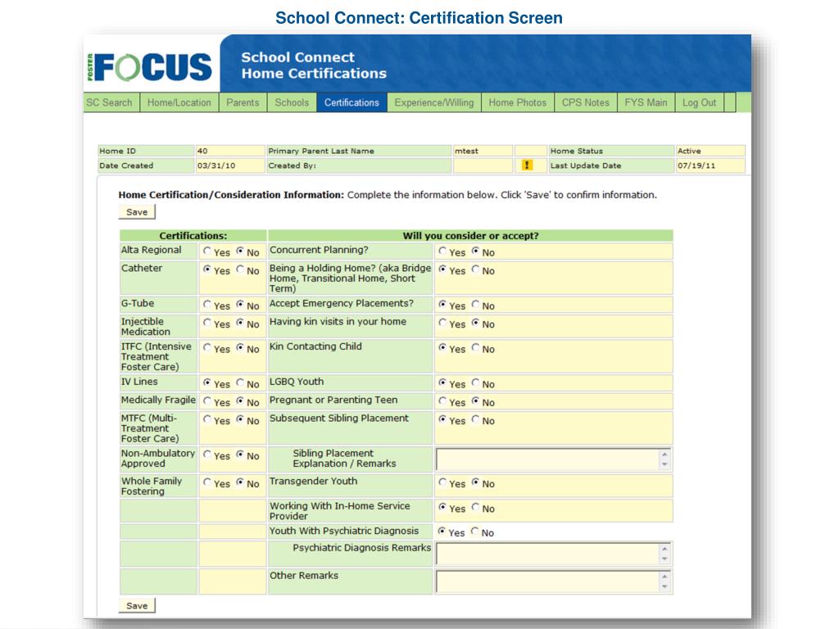Click the bottom Save button
The image size is (839, 629).
point(137,605)
